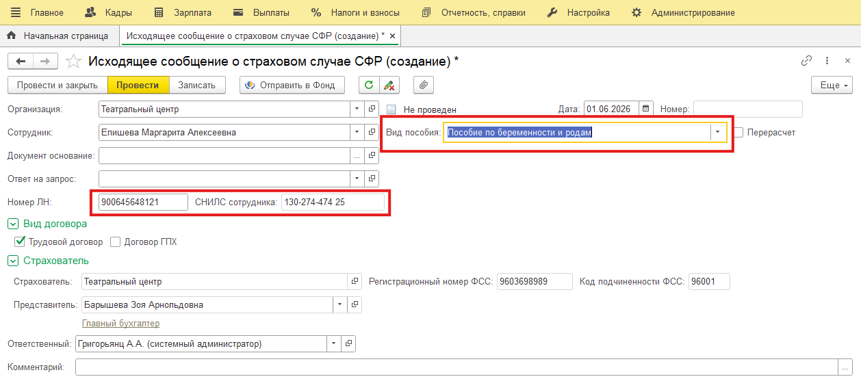Image resolution: width=861 pixels, height=392 pixels.
Task: Click the yellow Провести button
Action: (x=138, y=86)
